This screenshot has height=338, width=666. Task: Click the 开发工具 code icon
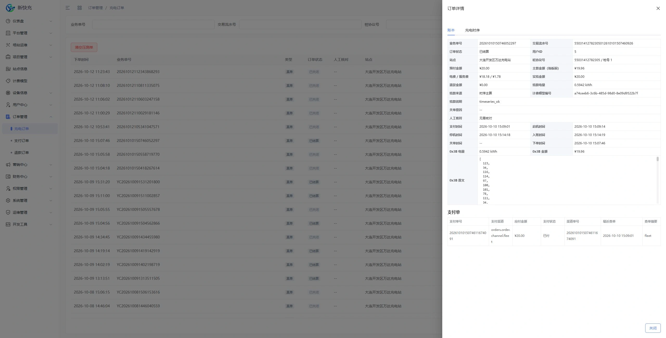point(8,224)
